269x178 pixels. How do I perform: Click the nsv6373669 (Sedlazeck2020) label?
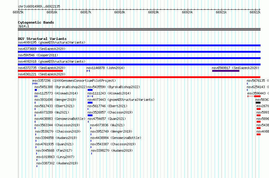click(x=42, y=49)
